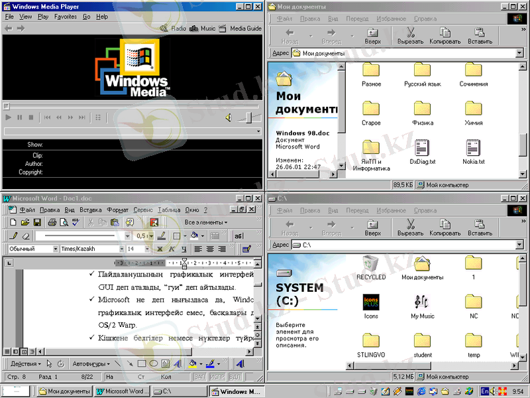Click fill color bucket in Word drawing toolbar
The width and height of the screenshot is (530, 398).
(x=193, y=364)
